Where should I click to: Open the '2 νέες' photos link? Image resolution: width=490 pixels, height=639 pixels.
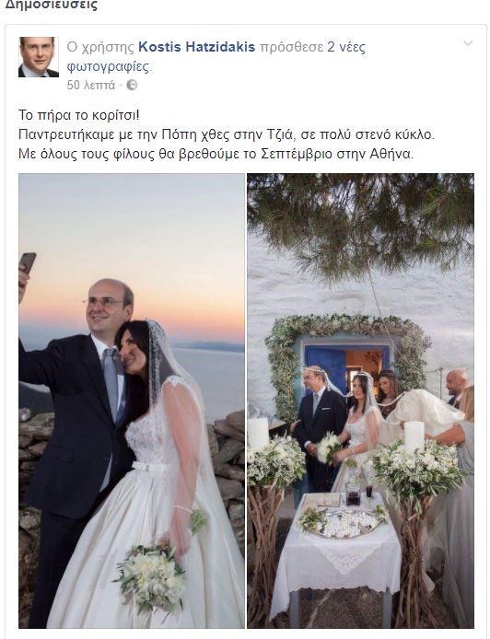[346, 47]
